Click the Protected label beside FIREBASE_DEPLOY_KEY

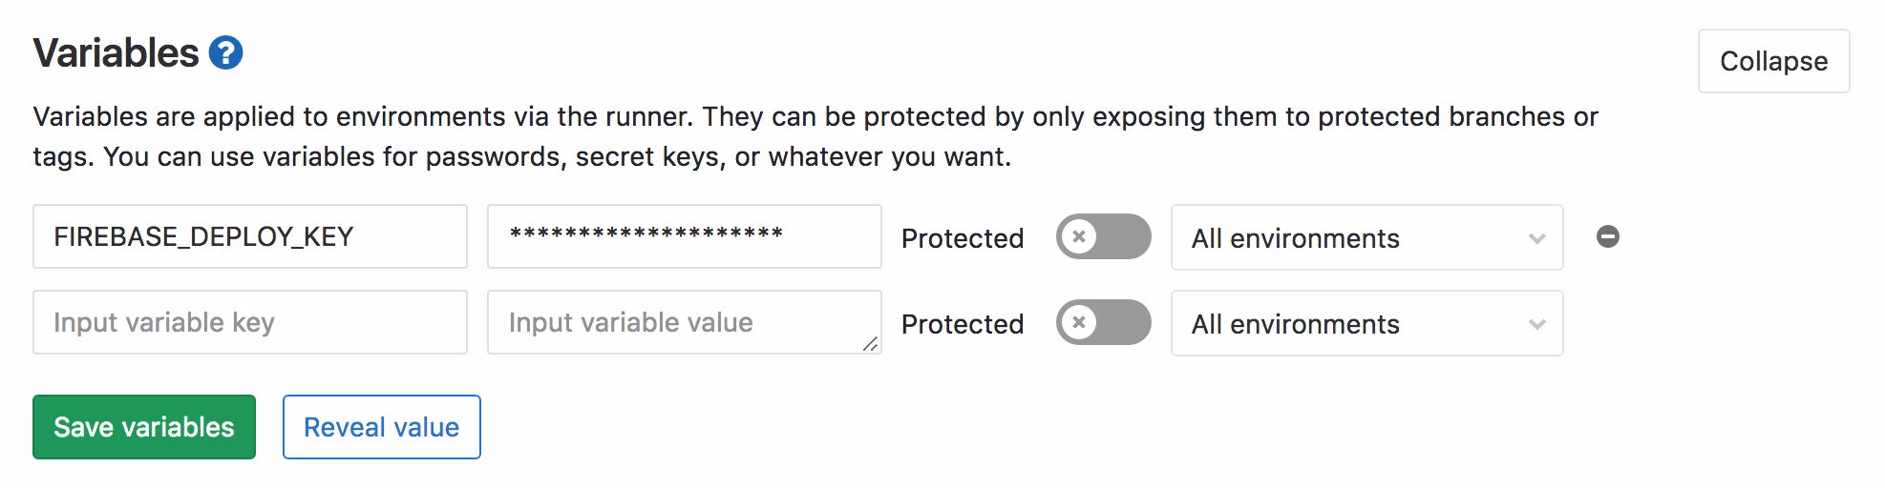coord(962,238)
